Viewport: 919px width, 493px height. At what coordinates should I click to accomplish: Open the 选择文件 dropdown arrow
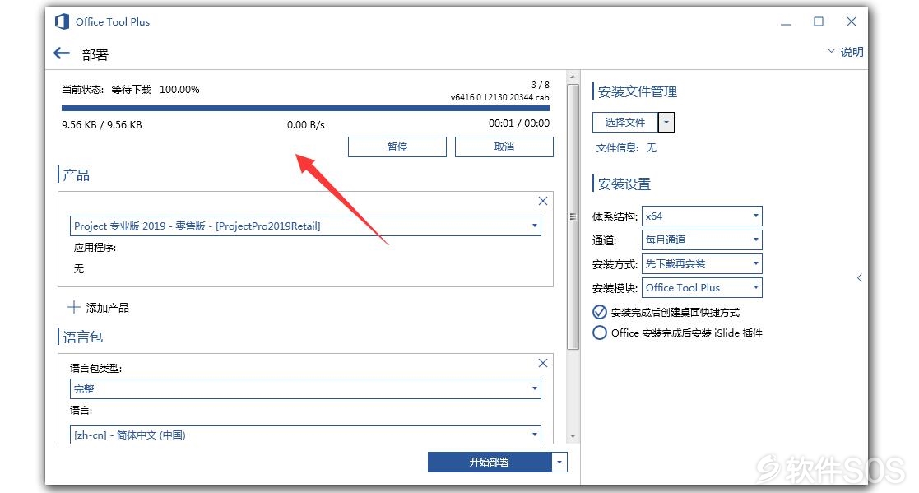point(666,122)
